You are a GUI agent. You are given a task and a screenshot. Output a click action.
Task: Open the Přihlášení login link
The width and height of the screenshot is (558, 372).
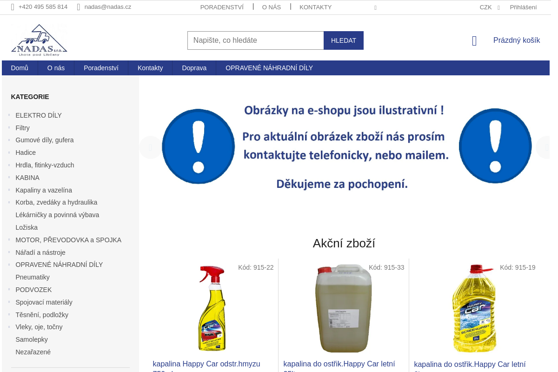pos(523,7)
